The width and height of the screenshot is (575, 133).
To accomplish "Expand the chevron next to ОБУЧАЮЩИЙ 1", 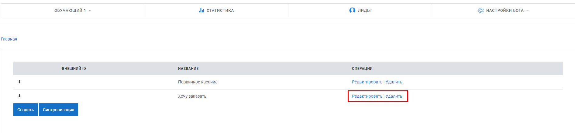I will click(x=90, y=11).
